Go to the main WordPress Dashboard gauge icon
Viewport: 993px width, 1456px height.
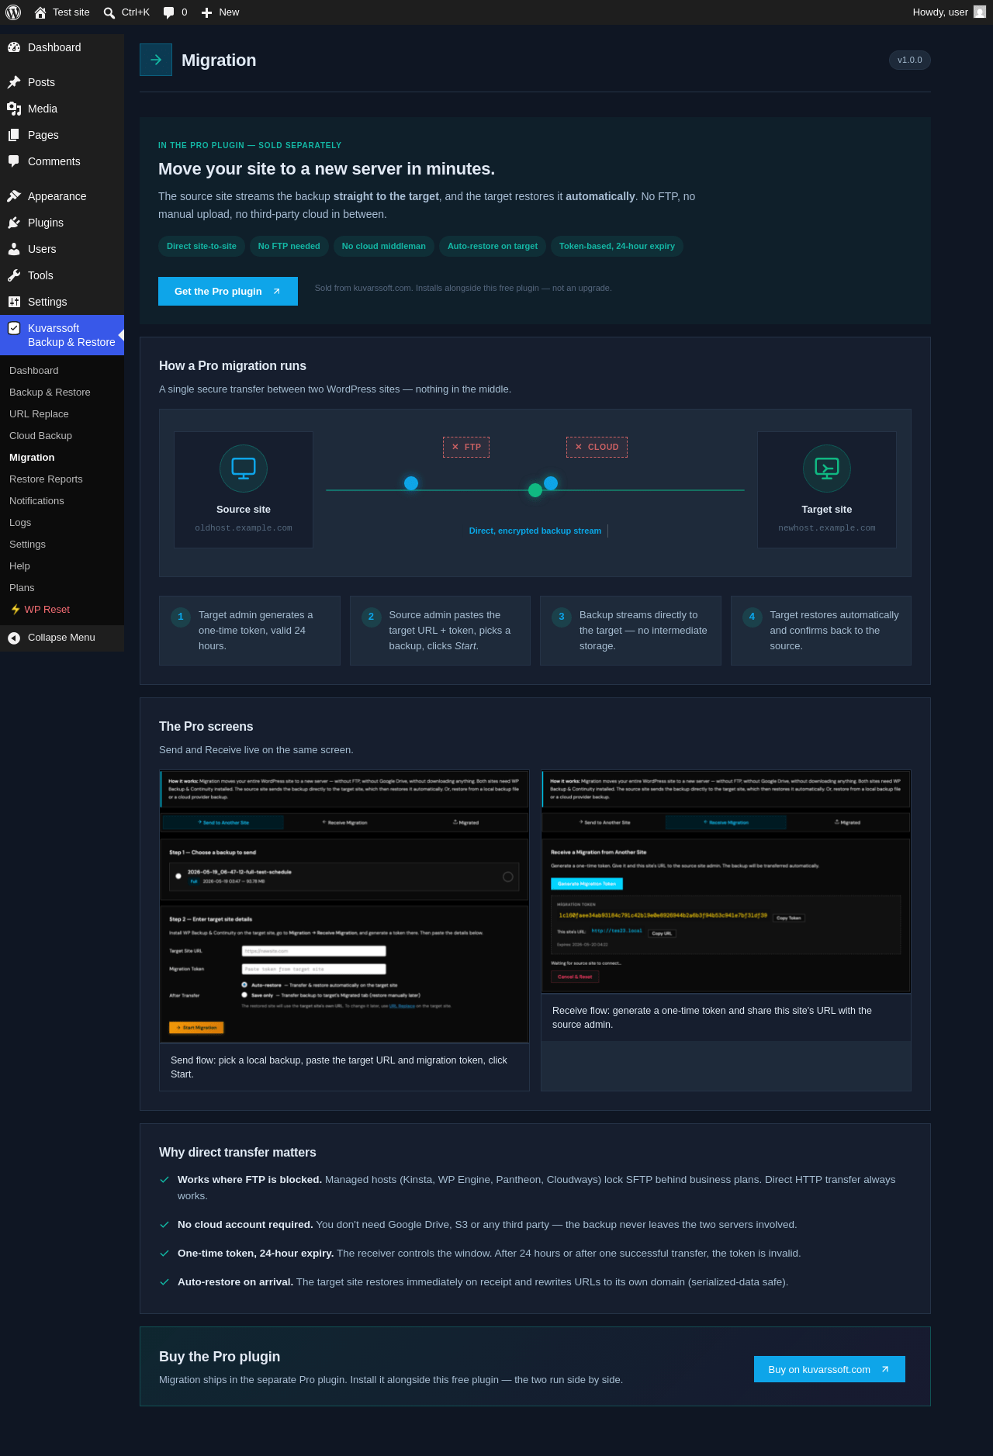(14, 47)
